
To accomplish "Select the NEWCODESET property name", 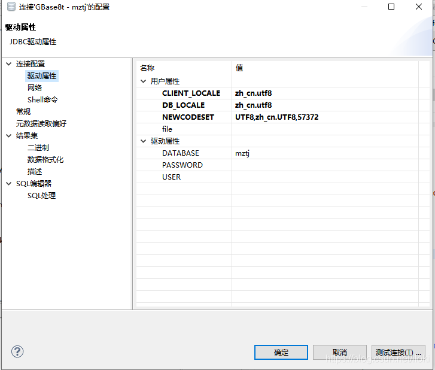I will point(188,117).
